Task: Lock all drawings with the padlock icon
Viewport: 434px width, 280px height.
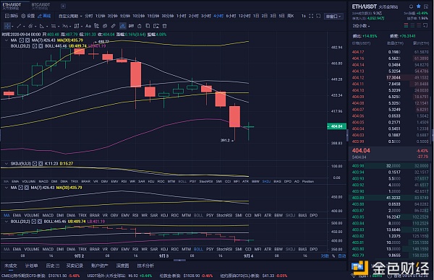Action: pyautogui.click(x=140, y=26)
